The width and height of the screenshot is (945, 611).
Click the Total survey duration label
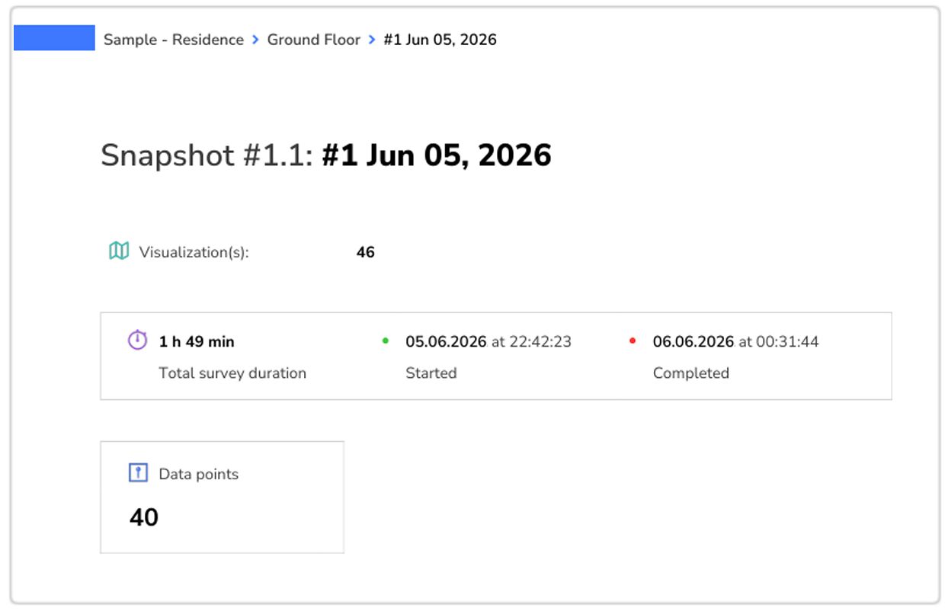point(232,373)
